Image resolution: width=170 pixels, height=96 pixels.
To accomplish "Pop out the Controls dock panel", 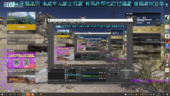I will point(132,68).
